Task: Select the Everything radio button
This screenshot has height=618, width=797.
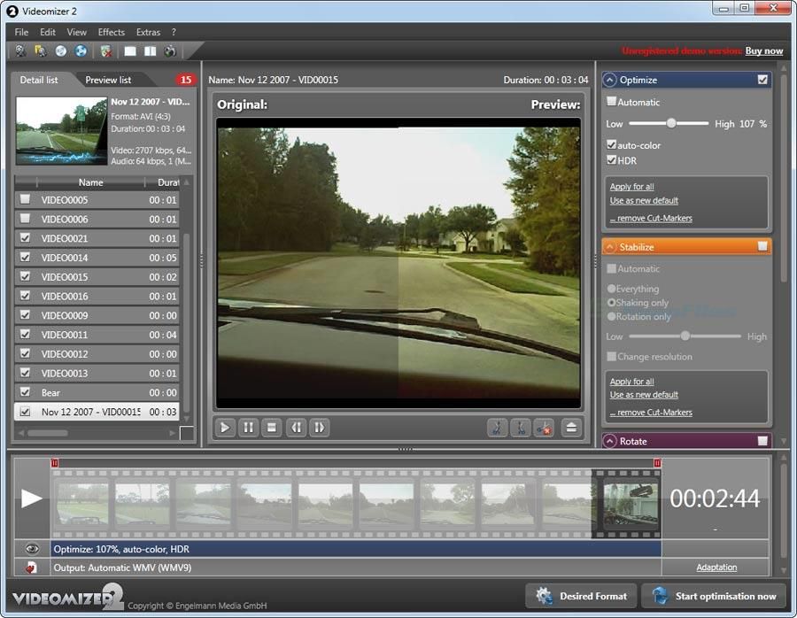Action: (611, 289)
